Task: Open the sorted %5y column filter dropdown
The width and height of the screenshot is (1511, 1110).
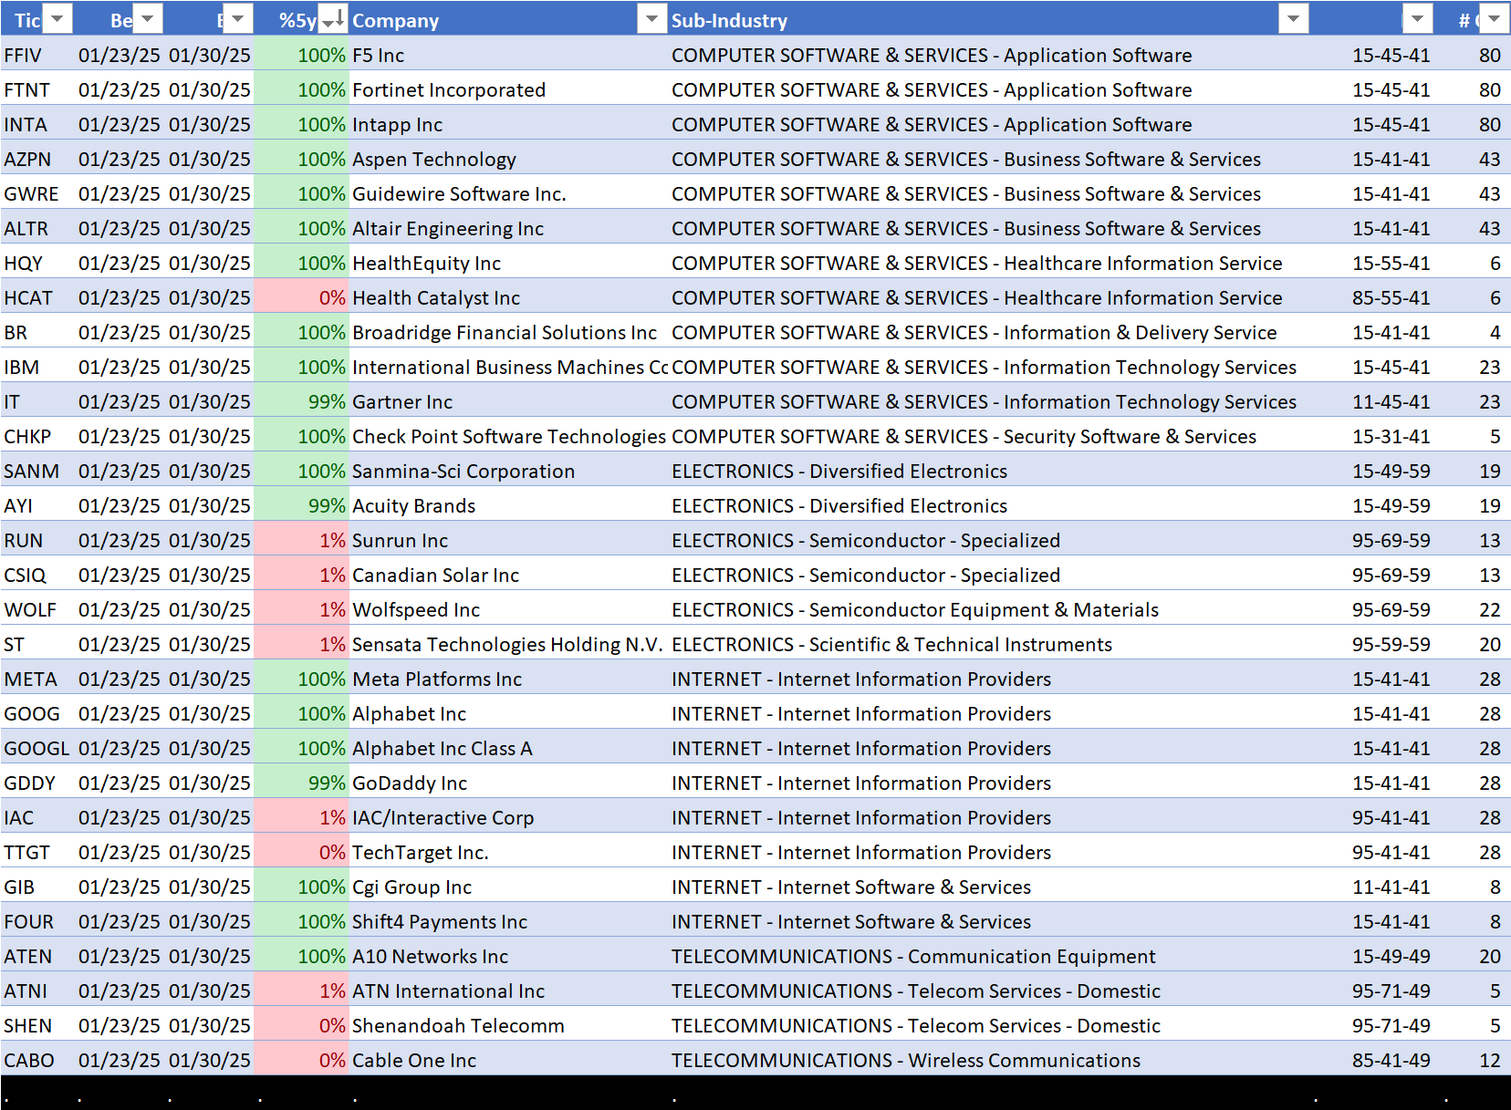Action: pyautogui.click(x=334, y=18)
